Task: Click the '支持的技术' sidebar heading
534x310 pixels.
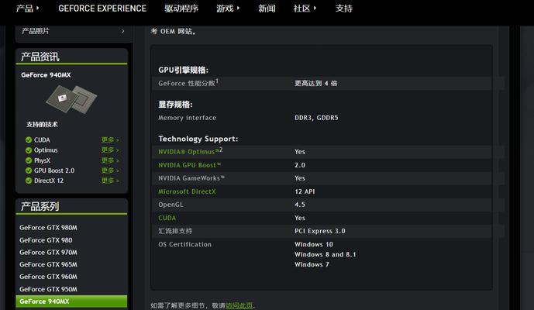Action: coord(42,124)
